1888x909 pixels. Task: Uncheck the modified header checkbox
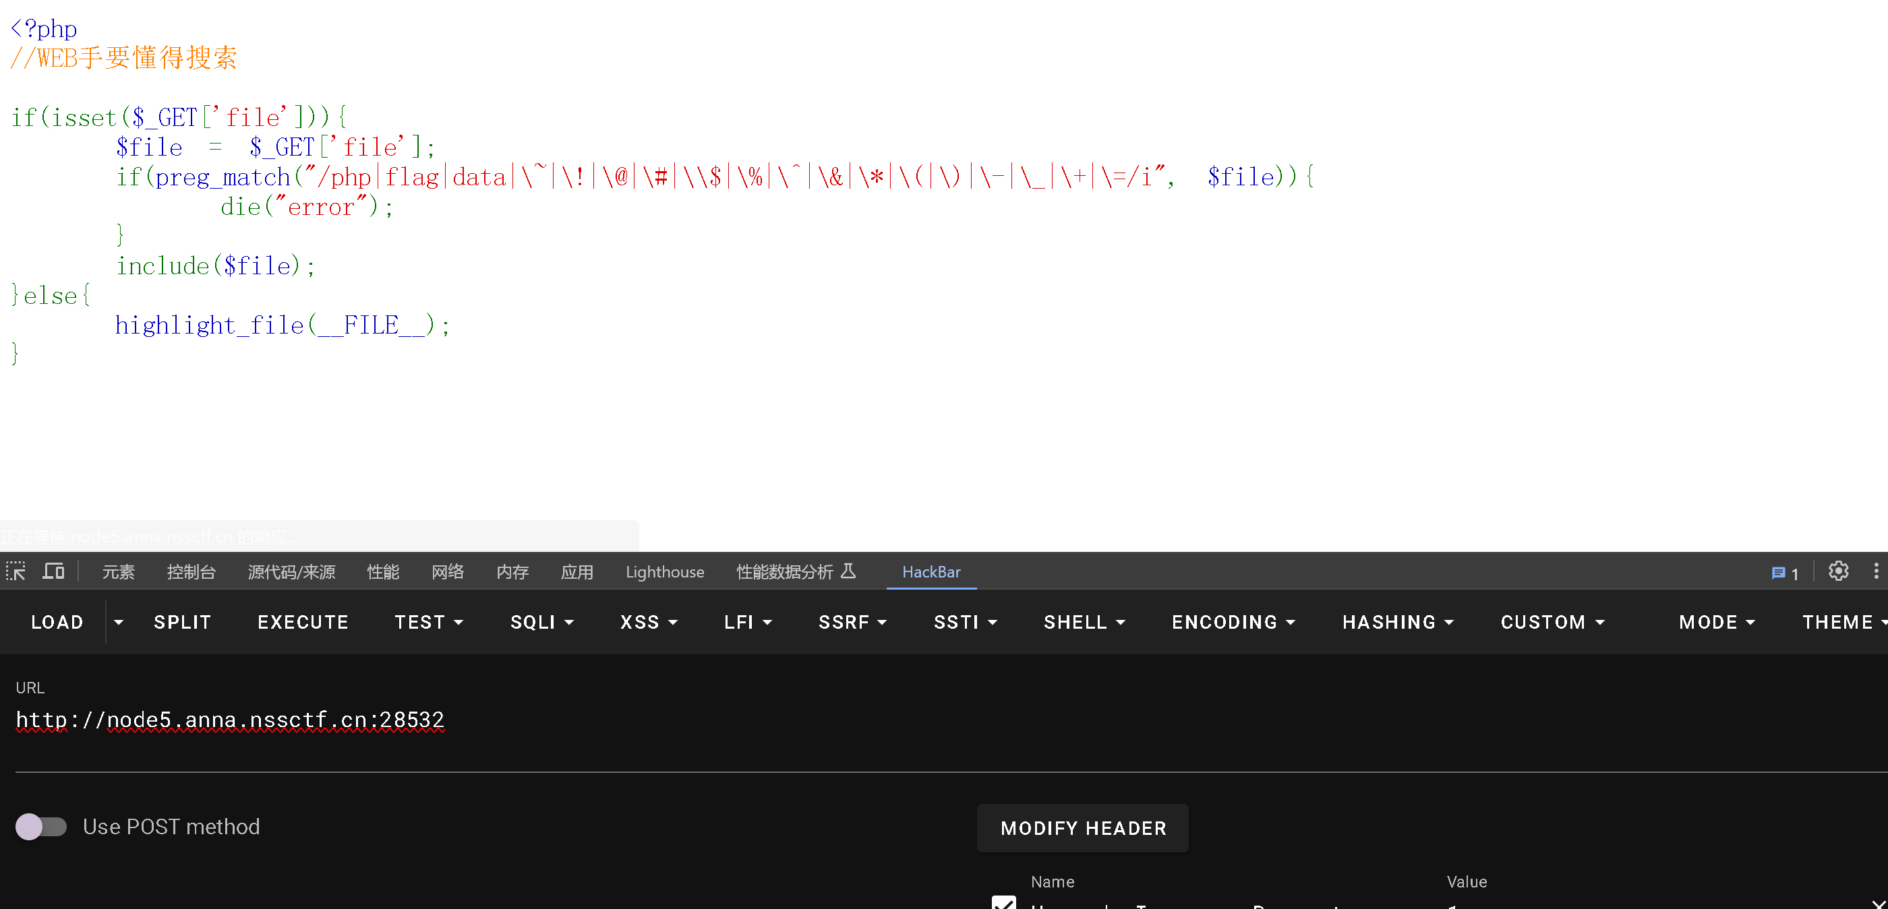[x=1003, y=903]
